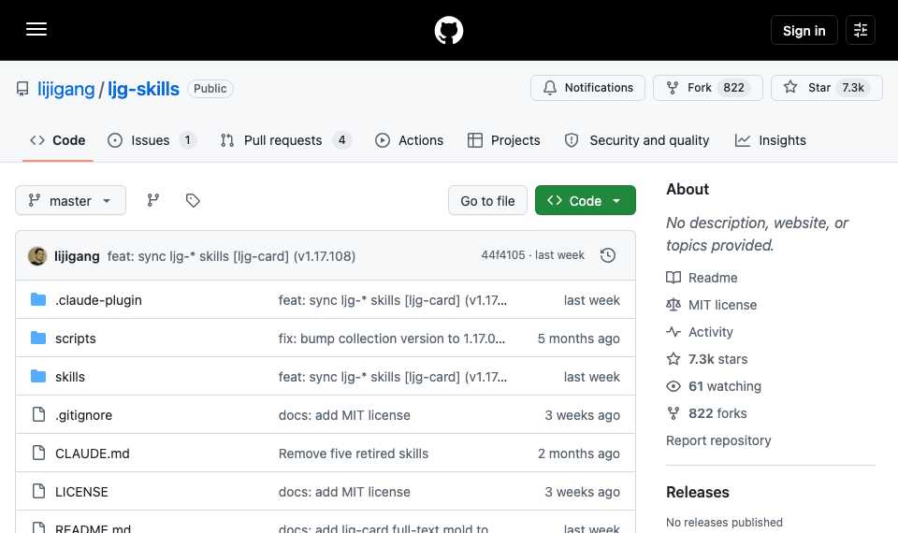Open 822 forks link
Image resolution: width=898 pixels, height=533 pixels.
tap(717, 413)
